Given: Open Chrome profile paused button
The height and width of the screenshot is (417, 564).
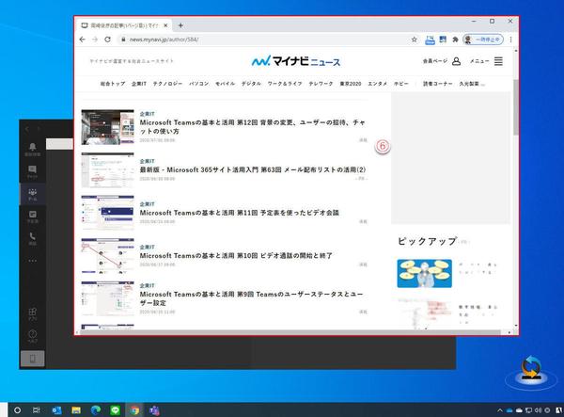Looking at the screenshot, I should [x=483, y=40].
